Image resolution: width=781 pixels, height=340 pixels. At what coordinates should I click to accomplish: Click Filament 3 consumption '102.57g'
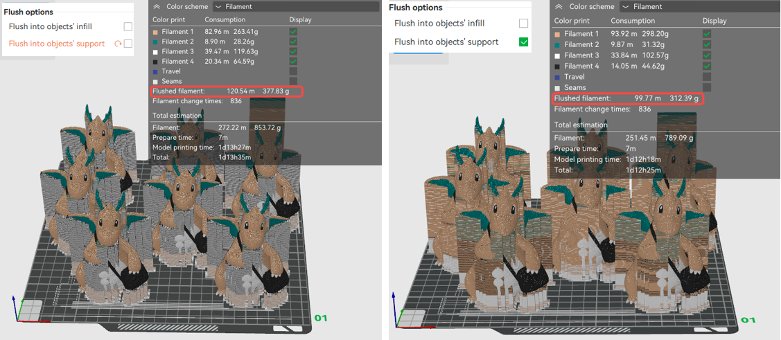tap(656, 55)
